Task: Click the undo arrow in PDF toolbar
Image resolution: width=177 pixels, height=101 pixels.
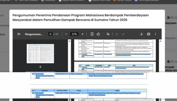Action: tap(117, 34)
